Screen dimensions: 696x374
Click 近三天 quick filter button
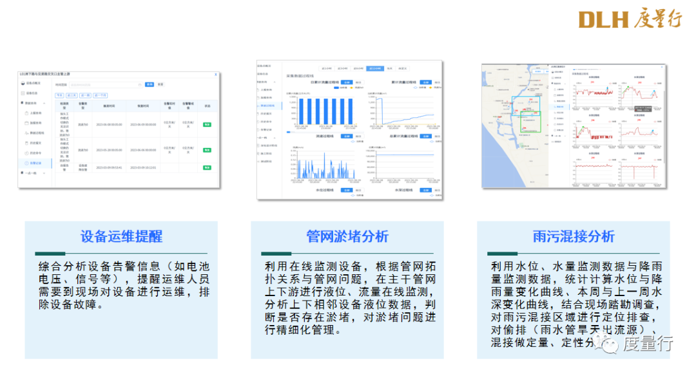point(72,95)
